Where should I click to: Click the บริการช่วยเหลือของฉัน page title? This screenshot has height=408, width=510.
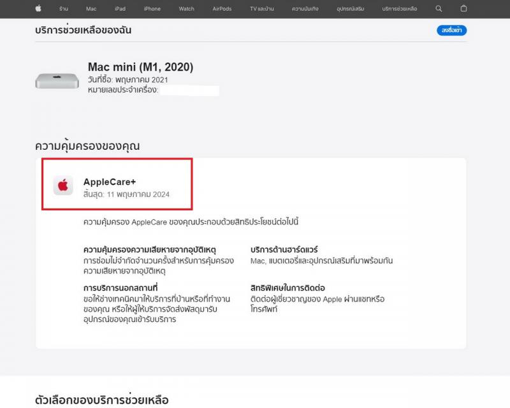tap(84, 30)
